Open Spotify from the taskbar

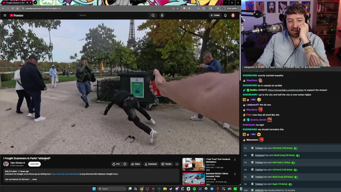coord(194,189)
